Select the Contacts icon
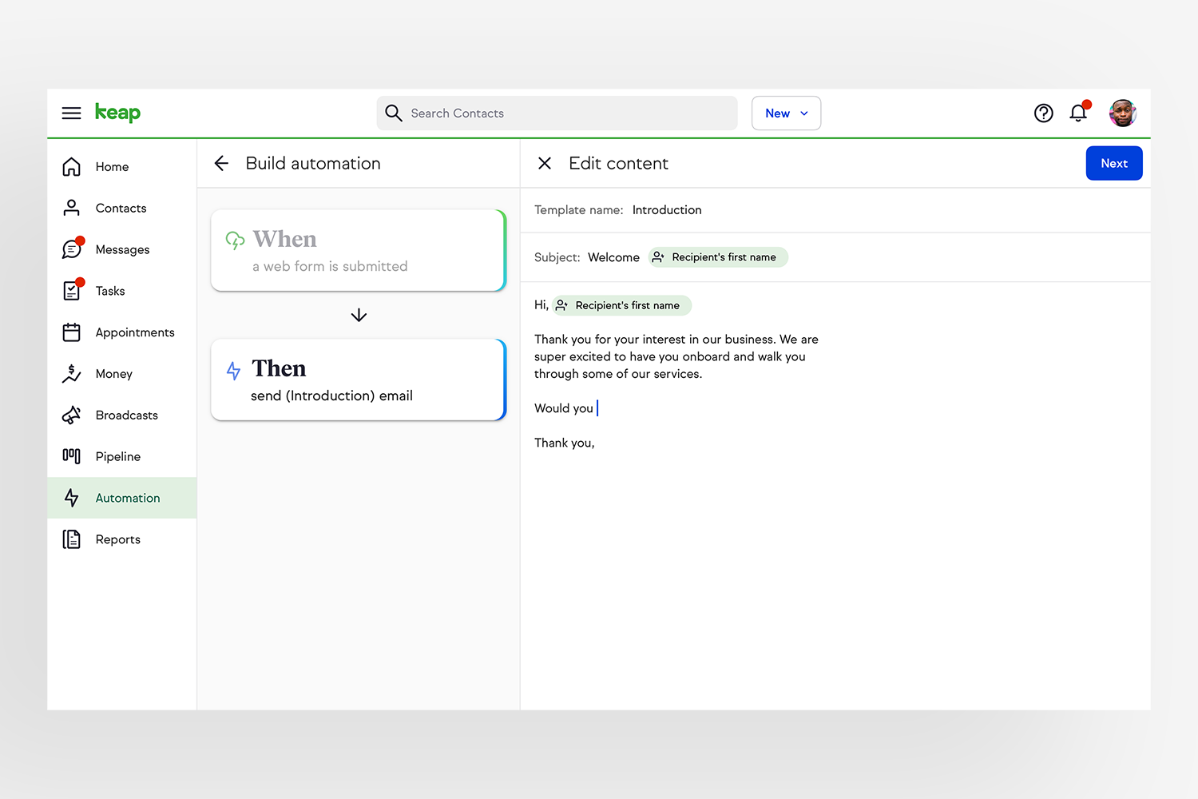This screenshot has width=1198, height=799. pos(71,208)
